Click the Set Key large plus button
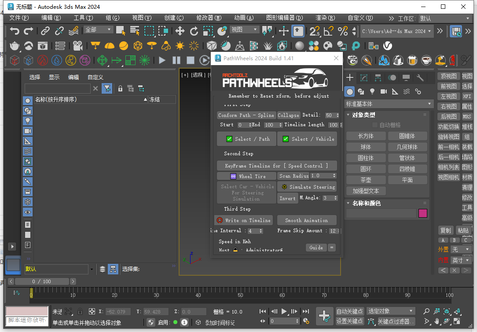 click(324, 316)
